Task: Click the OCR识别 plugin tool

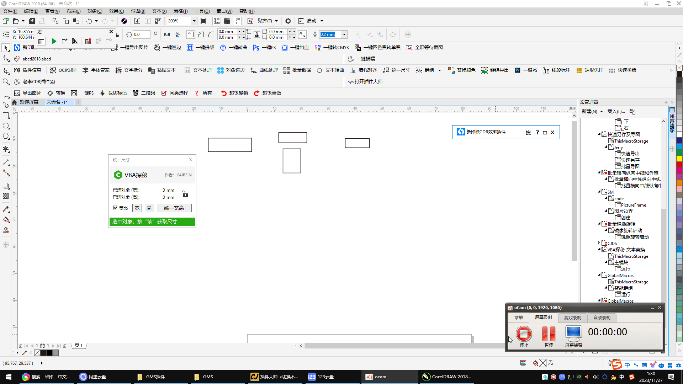Action: coord(63,70)
